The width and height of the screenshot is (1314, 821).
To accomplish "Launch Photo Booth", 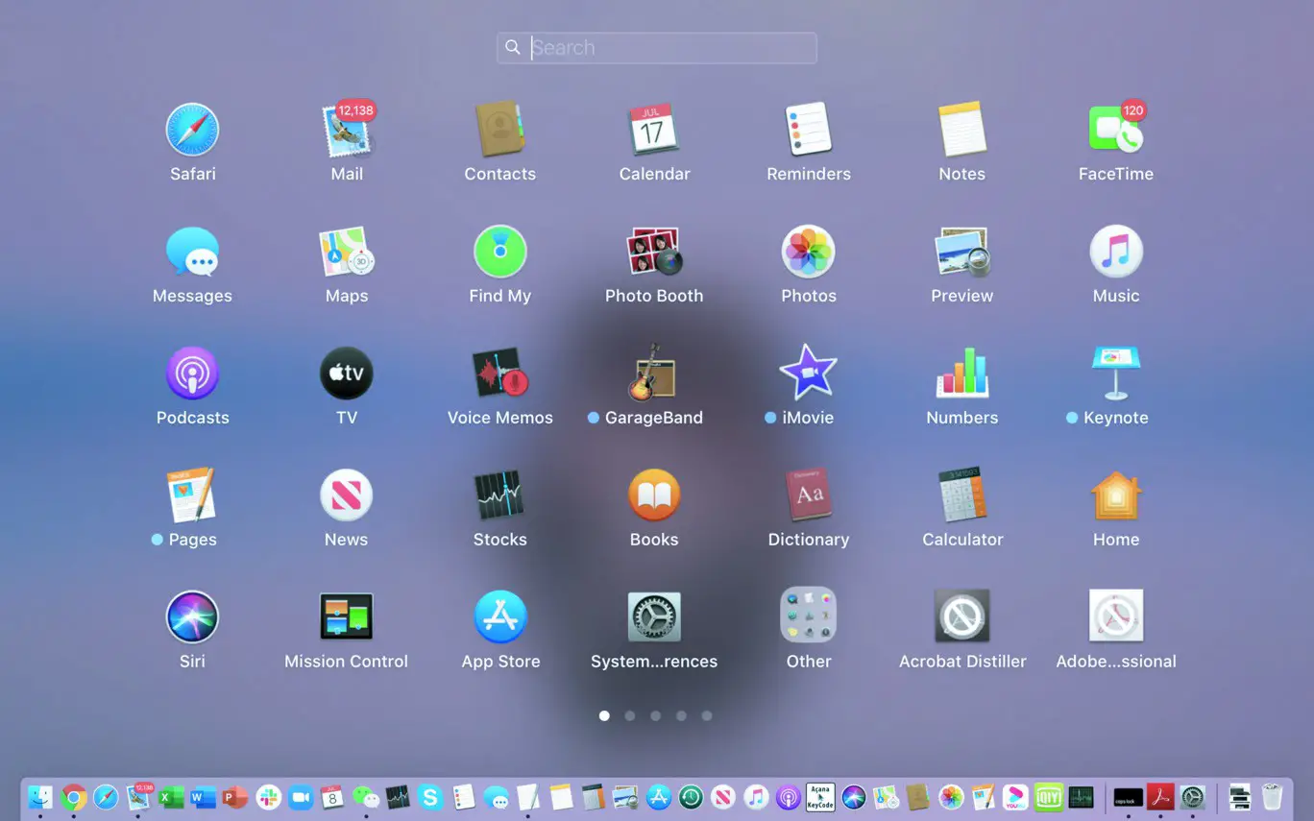I will pos(654,252).
